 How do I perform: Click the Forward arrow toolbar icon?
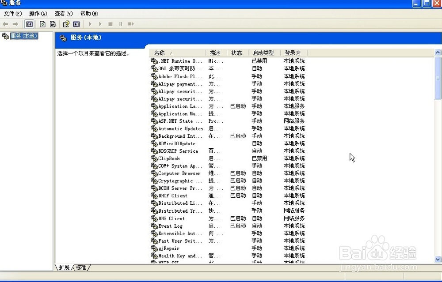coord(15,24)
